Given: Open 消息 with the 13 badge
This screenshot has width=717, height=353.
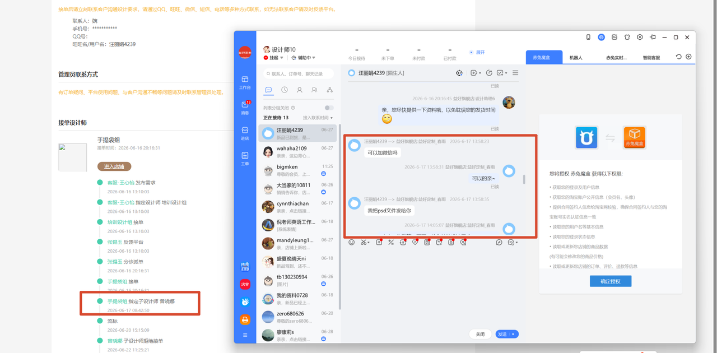Looking at the screenshot, I should pyautogui.click(x=245, y=108).
